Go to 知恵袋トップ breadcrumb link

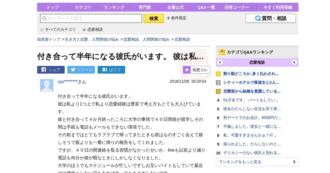click(49, 39)
